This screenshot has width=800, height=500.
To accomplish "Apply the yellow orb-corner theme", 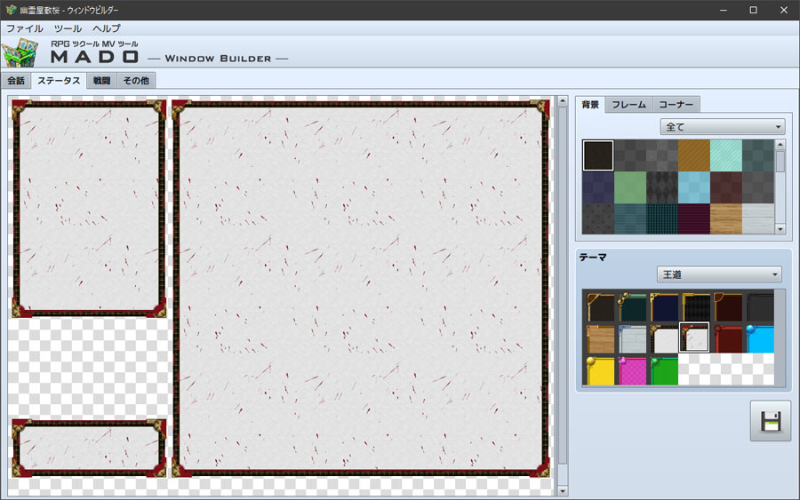I will tap(601, 370).
